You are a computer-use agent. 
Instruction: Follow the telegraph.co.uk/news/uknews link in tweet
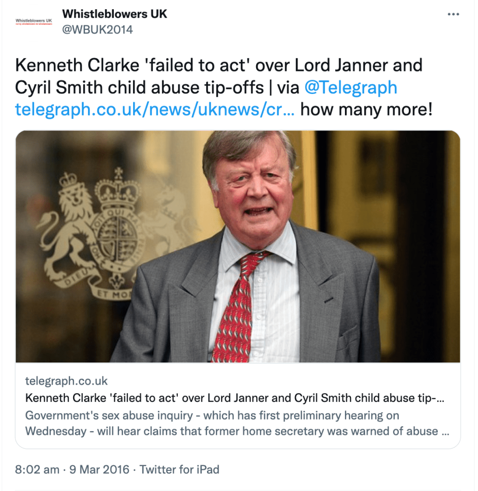155,110
